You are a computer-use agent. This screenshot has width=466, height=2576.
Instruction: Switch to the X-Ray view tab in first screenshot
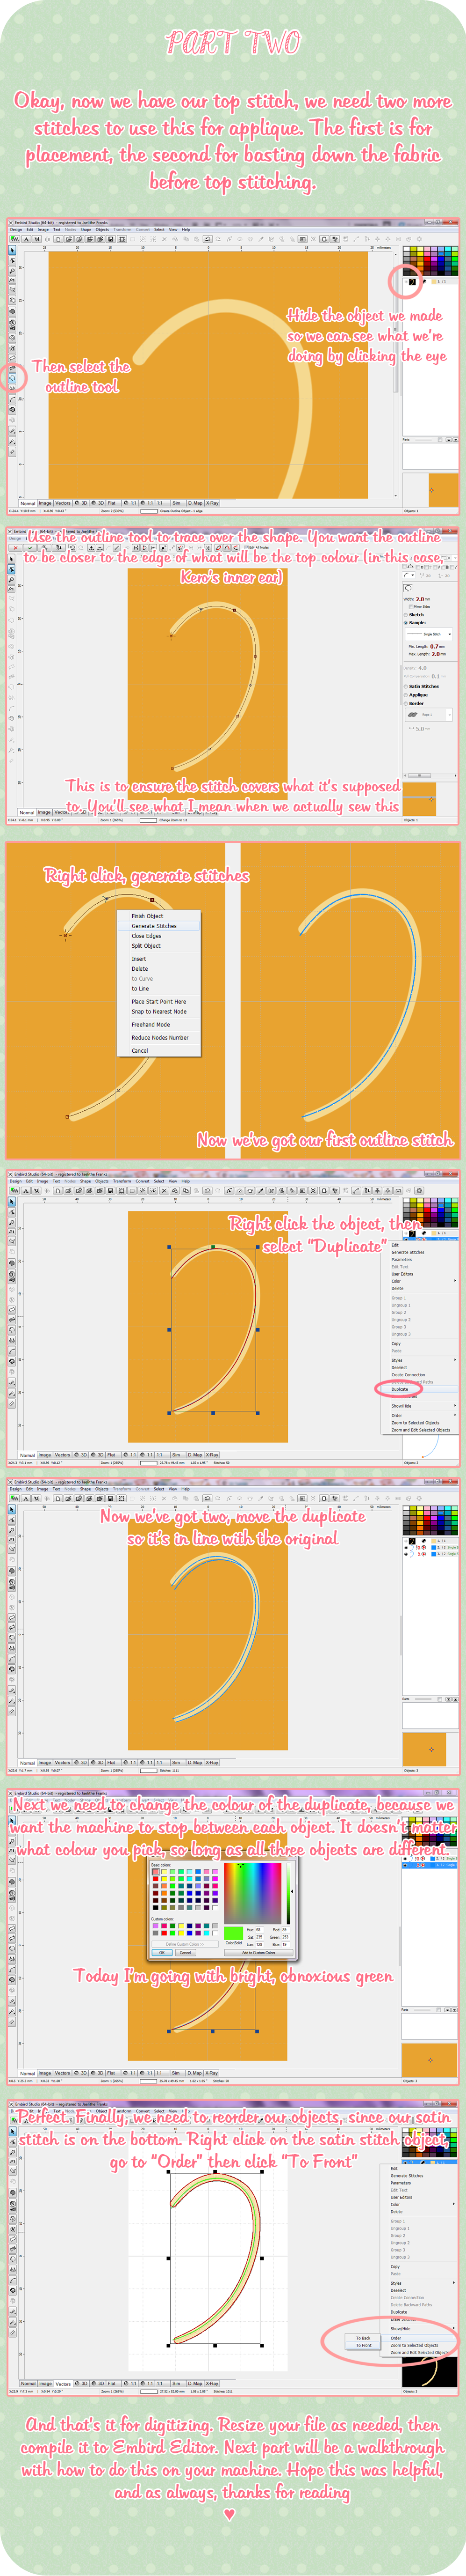click(x=213, y=503)
